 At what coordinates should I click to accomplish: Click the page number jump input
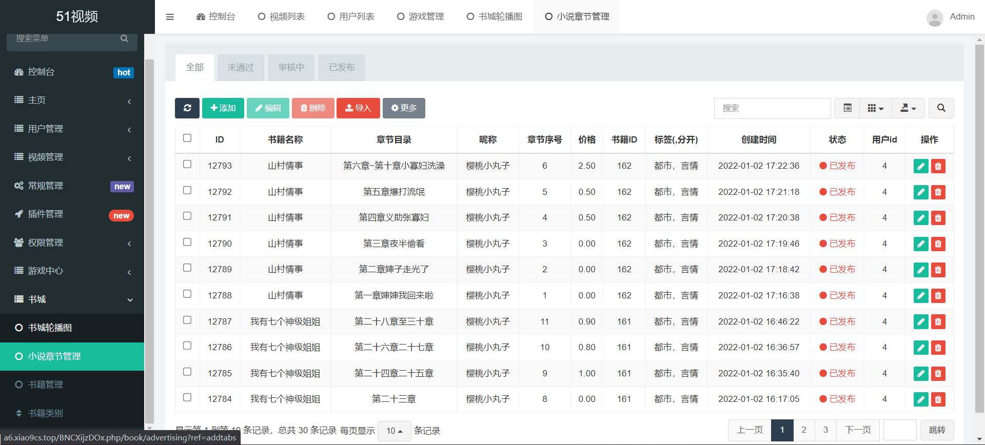[900, 430]
